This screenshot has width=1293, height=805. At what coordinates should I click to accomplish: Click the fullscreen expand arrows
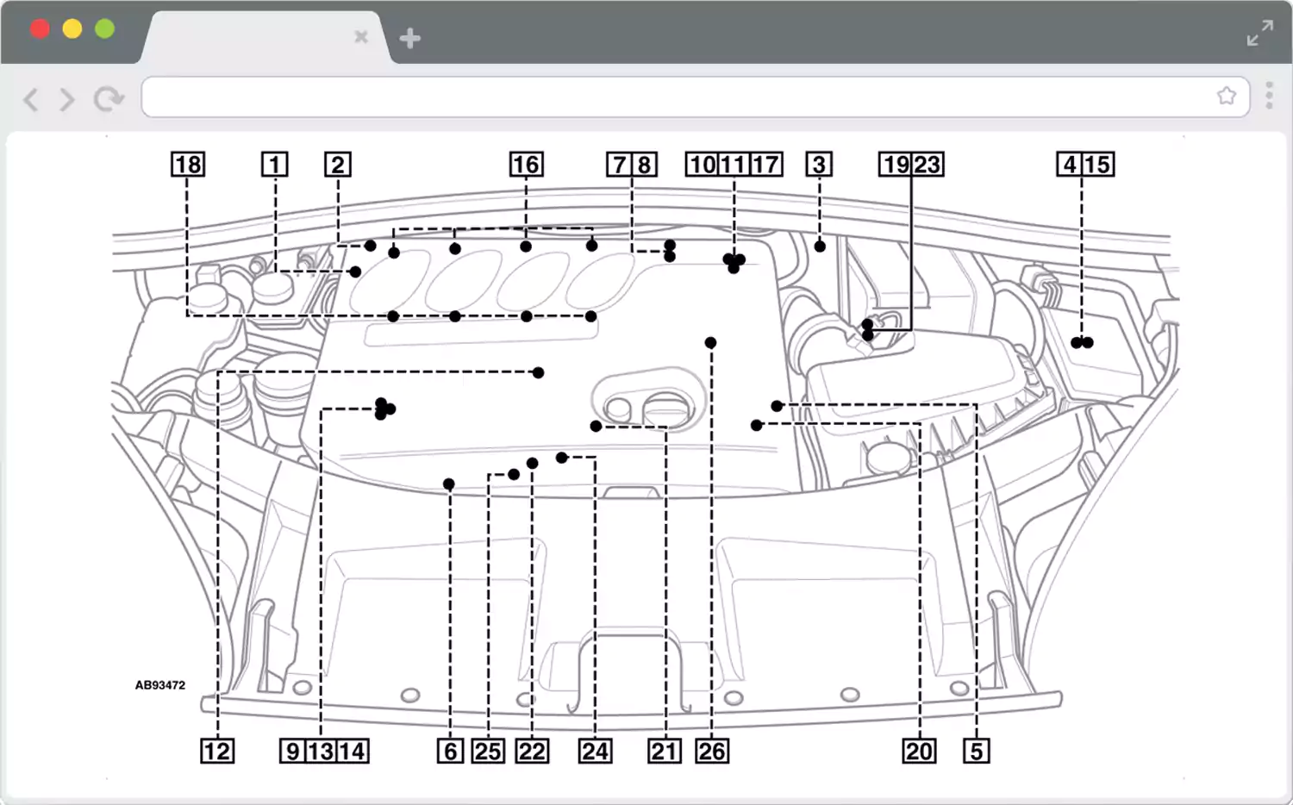click(x=1260, y=33)
